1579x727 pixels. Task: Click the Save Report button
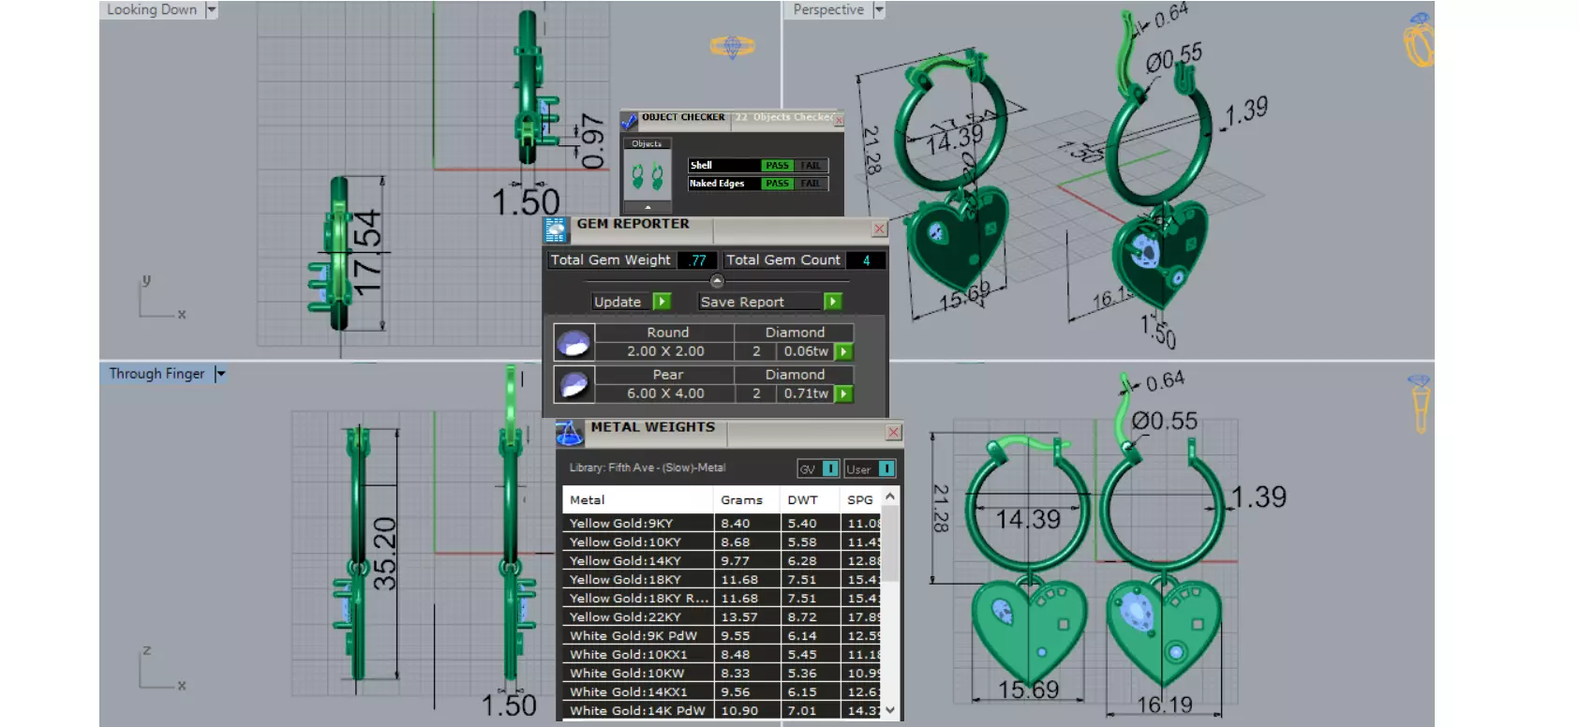[x=761, y=302]
